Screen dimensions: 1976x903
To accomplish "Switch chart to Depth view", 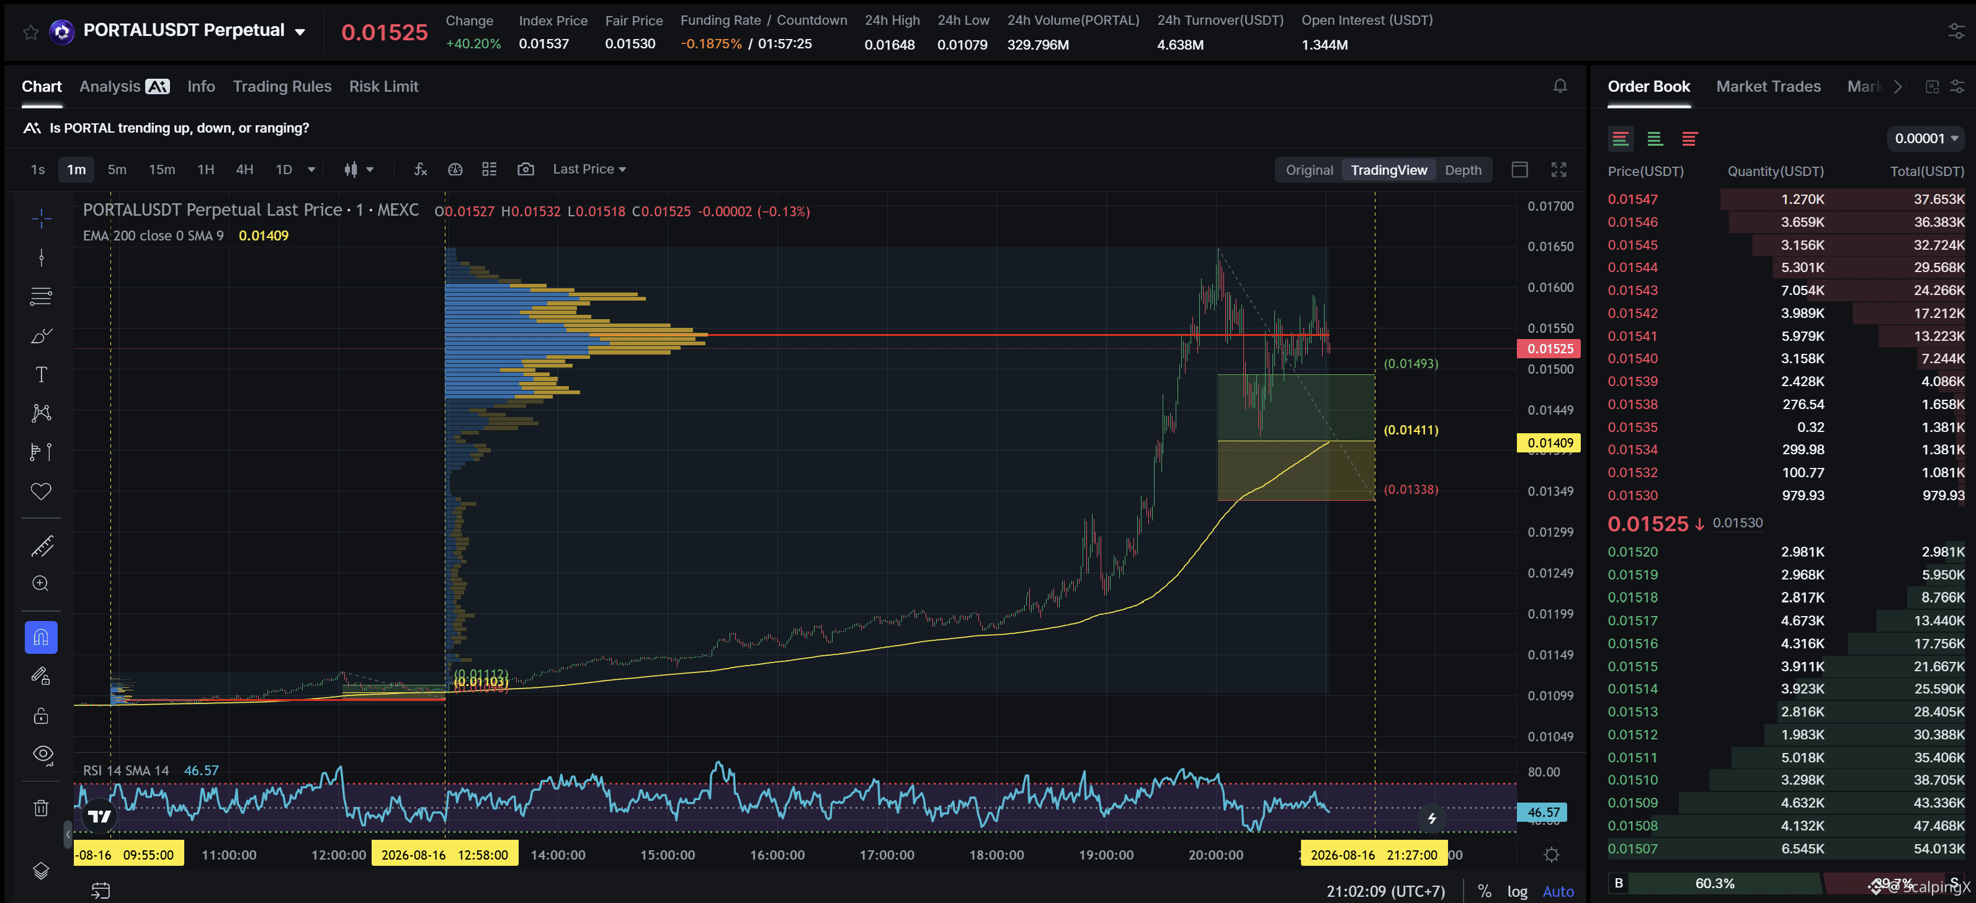I will coord(1463,170).
